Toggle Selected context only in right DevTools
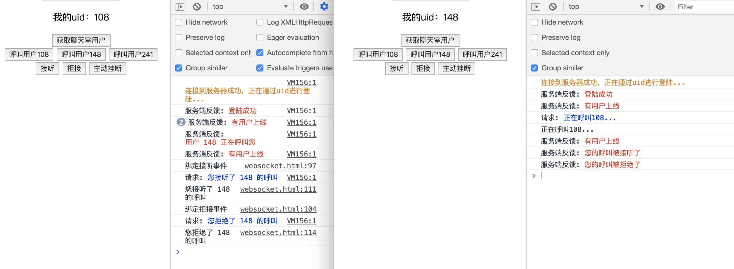 tap(534, 53)
